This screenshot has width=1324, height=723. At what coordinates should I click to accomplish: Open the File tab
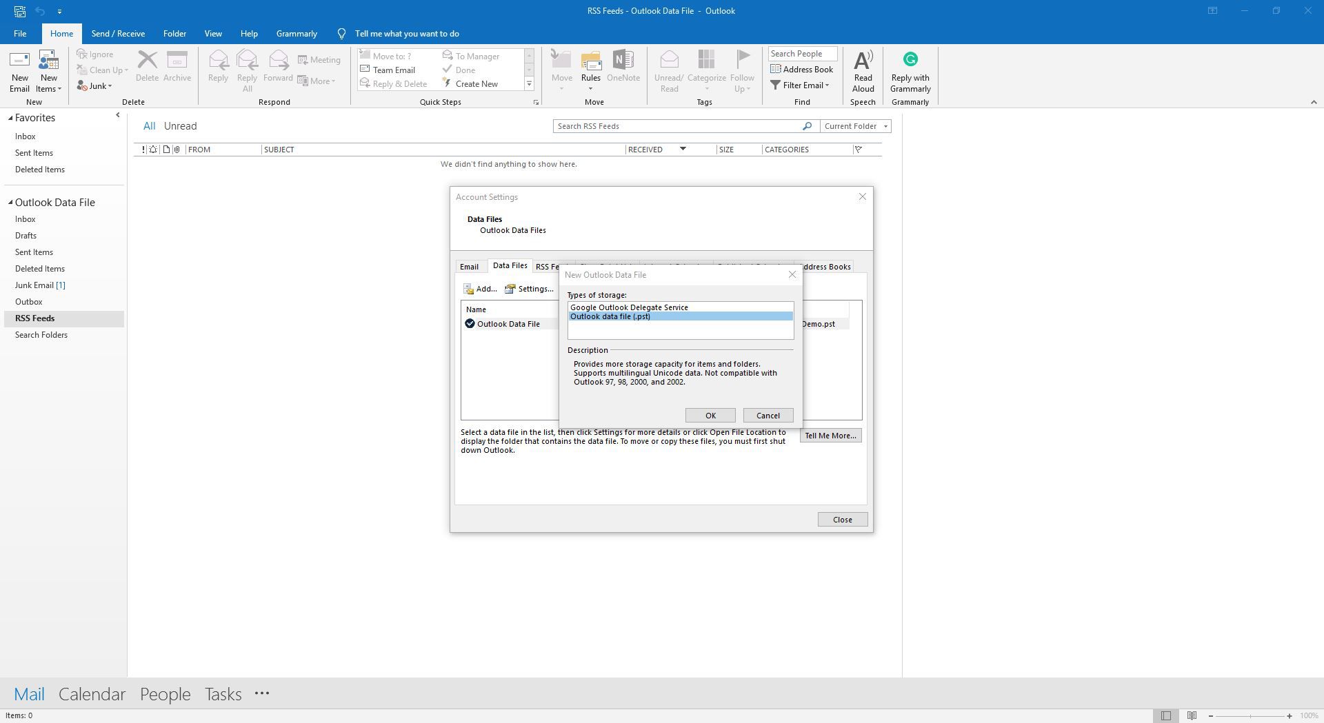click(x=20, y=34)
